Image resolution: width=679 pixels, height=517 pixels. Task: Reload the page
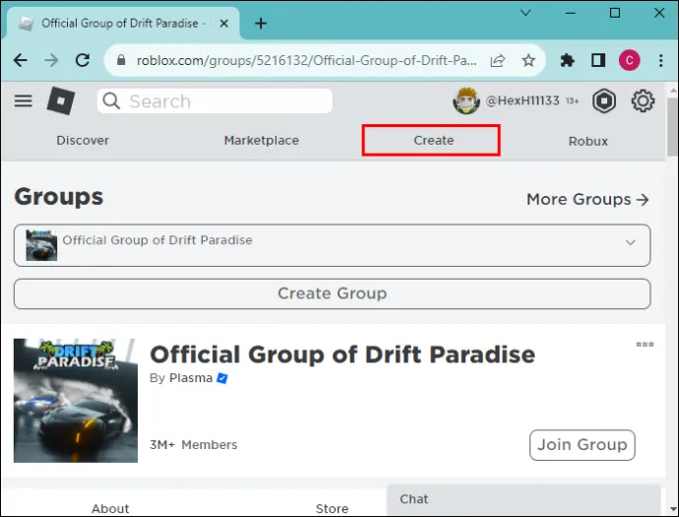83,60
